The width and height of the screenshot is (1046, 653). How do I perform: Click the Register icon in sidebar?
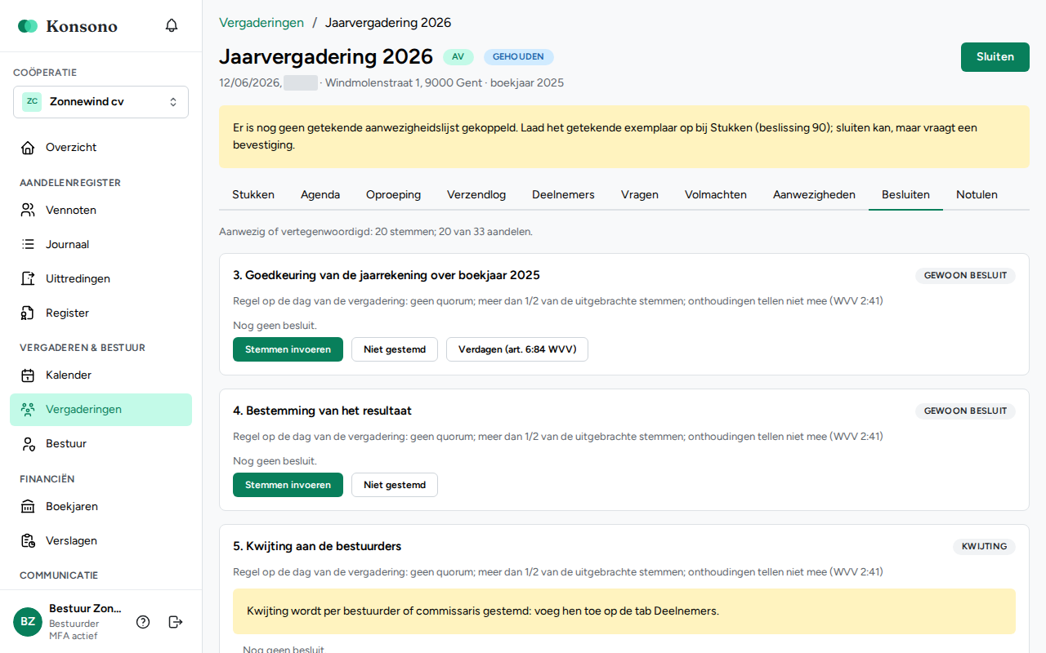[28, 313]
